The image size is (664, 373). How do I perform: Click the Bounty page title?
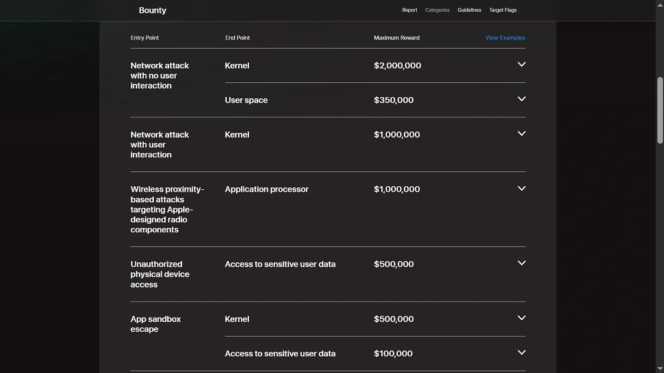tap(152, 10)
